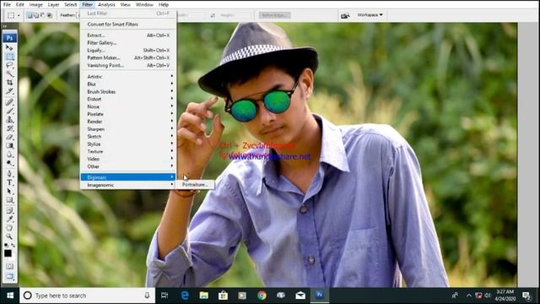This screenshot has height=304, width=540.
Task: Select the Eraser tool
Action: pos(9,137)
